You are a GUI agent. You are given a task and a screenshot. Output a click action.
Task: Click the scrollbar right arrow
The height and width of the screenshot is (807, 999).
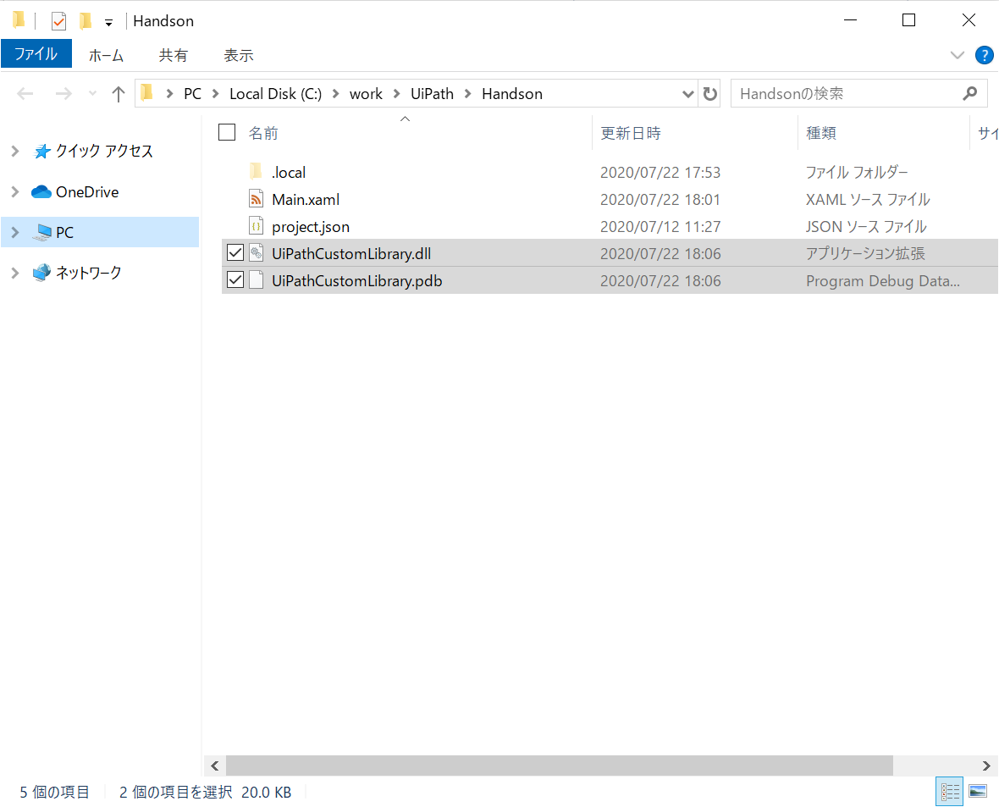[x=986, y=766]
